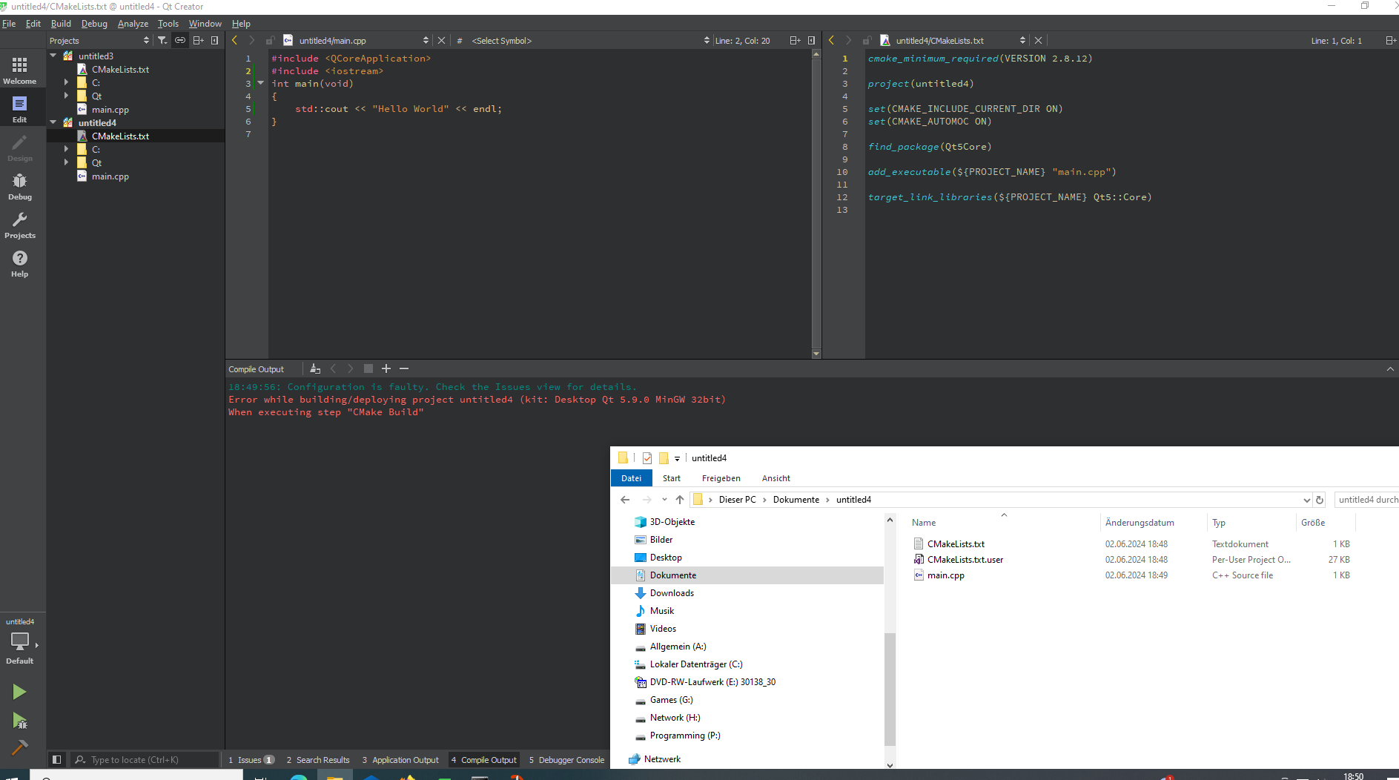1399x780 pixels.
Task: Start debugging with Run-debug icon
Action: pyautogui.click(x=19, y=720)
